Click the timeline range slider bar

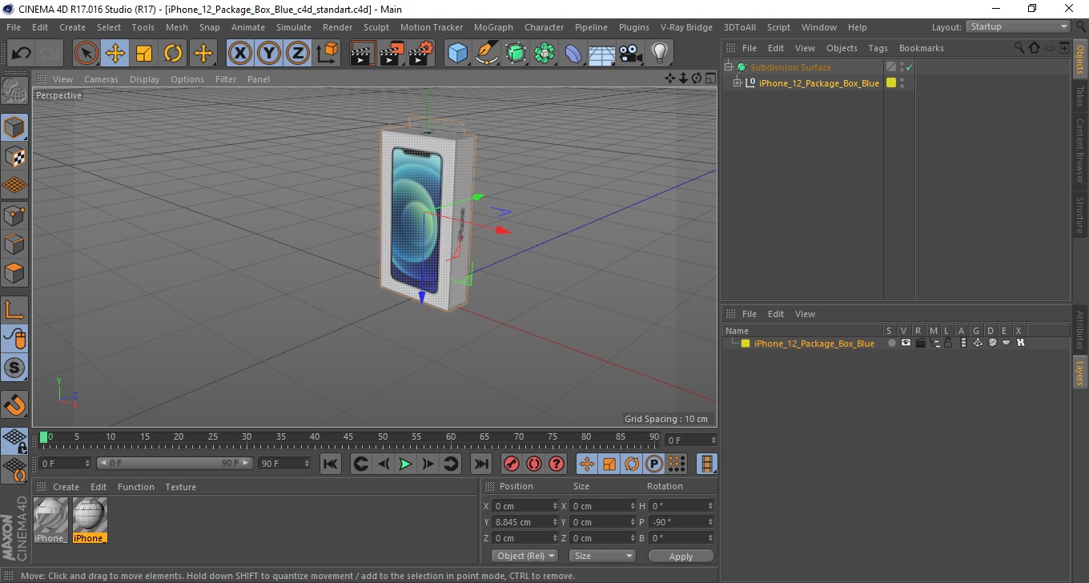coord(175,463)
